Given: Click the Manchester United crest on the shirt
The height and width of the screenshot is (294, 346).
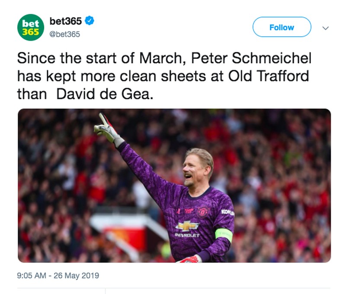Looking at the screenshot, I should click(x=202, y=212).
